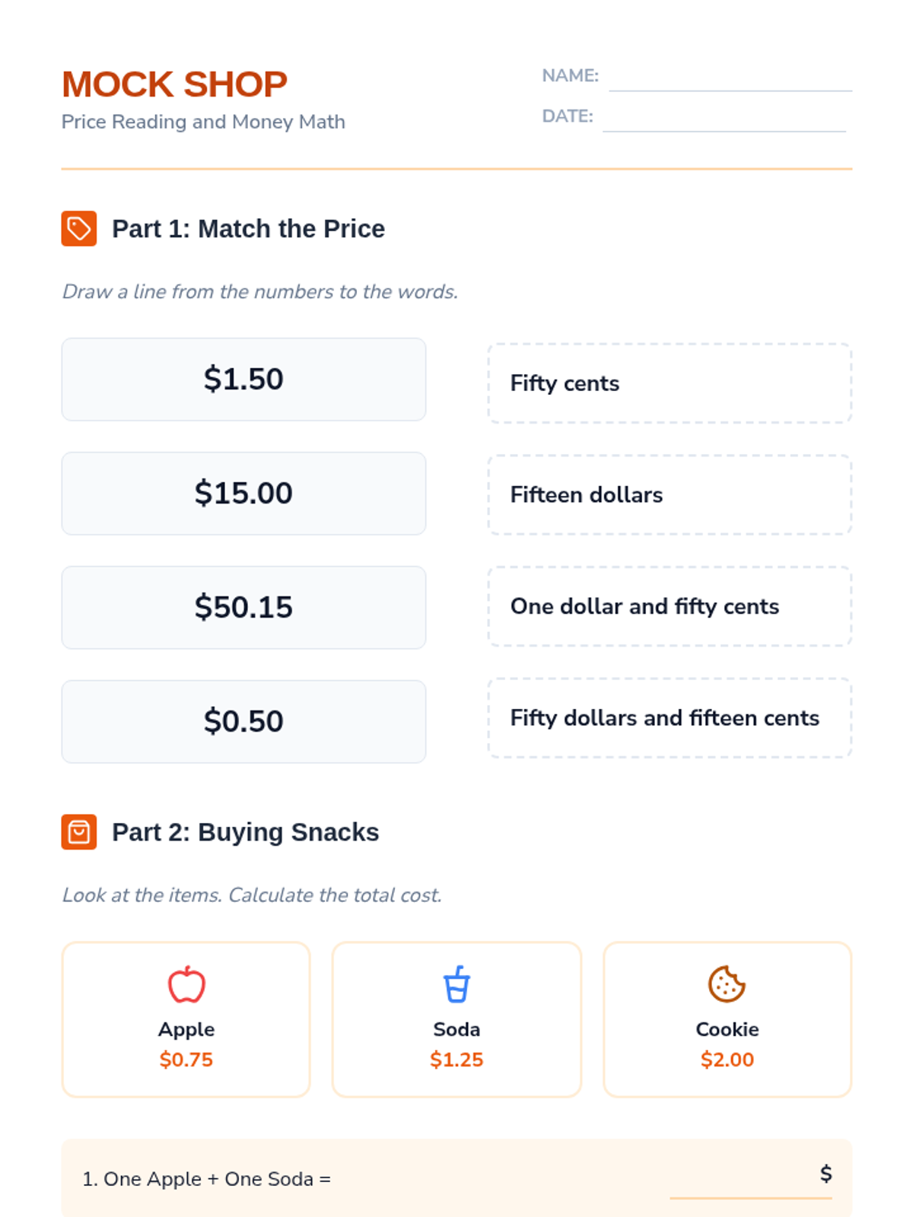The height and width of the screenshot is (1217, 913).
Task: Click the price tag icon beside Part 1
Action: 79,228
